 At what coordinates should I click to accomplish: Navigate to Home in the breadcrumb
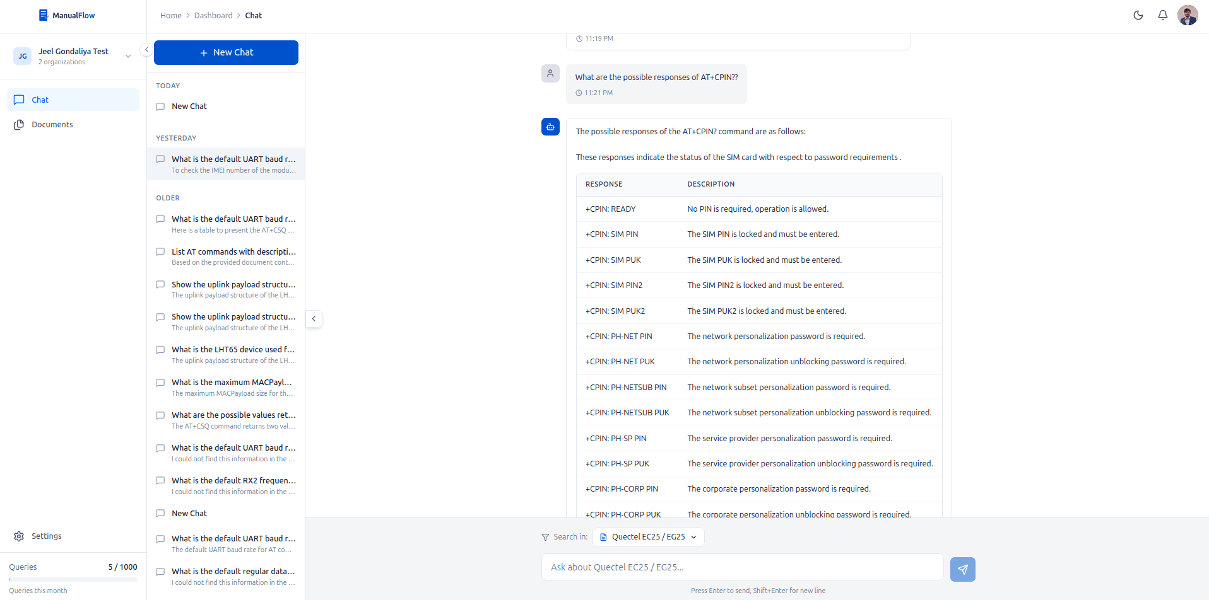171,15
